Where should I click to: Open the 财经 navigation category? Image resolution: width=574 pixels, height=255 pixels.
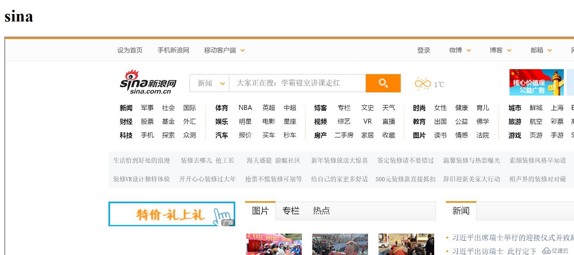point(126,122)
